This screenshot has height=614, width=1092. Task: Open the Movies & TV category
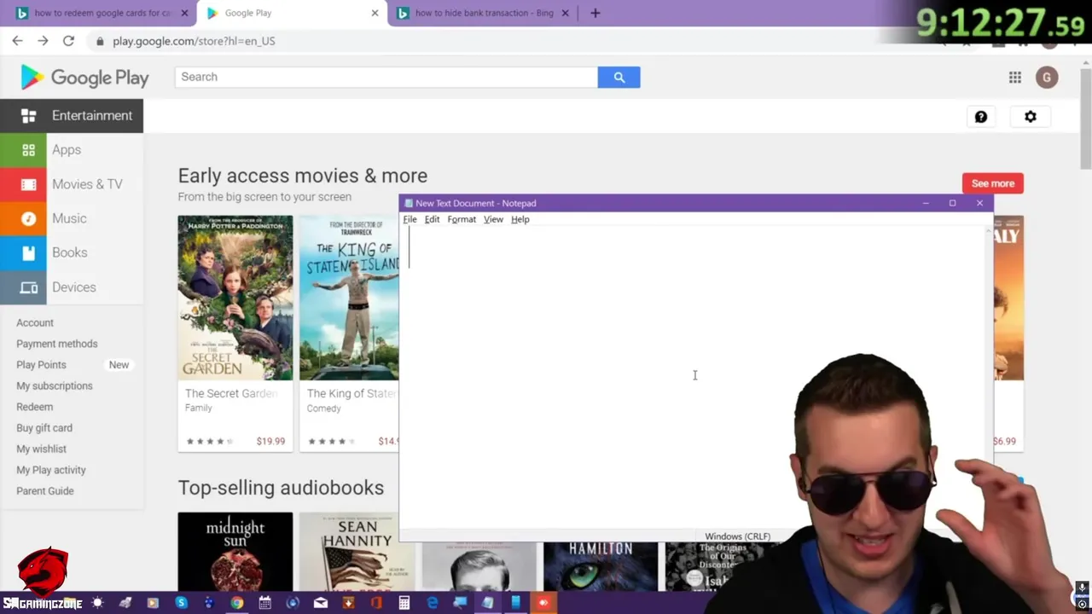tap(72, 184)
